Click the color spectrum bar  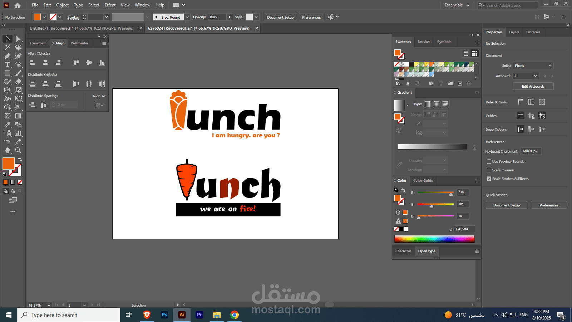pos(434,239)
